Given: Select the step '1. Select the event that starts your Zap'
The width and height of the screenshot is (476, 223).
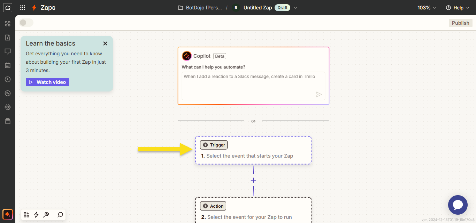Looking at the screenshot, I should tap(253, 150).
